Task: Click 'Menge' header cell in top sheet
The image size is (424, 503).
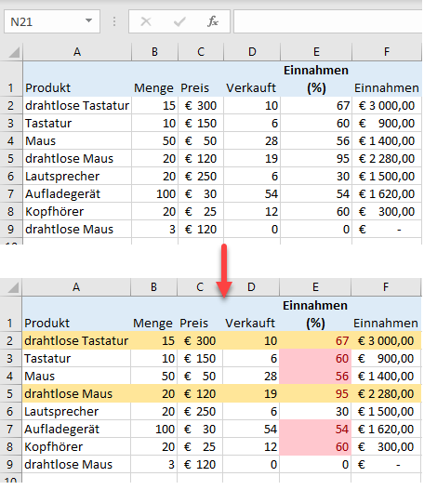Action: point(154,79)
